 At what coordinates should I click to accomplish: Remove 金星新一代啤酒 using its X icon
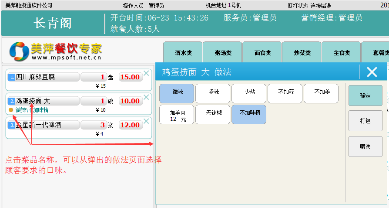click(146, 121)
